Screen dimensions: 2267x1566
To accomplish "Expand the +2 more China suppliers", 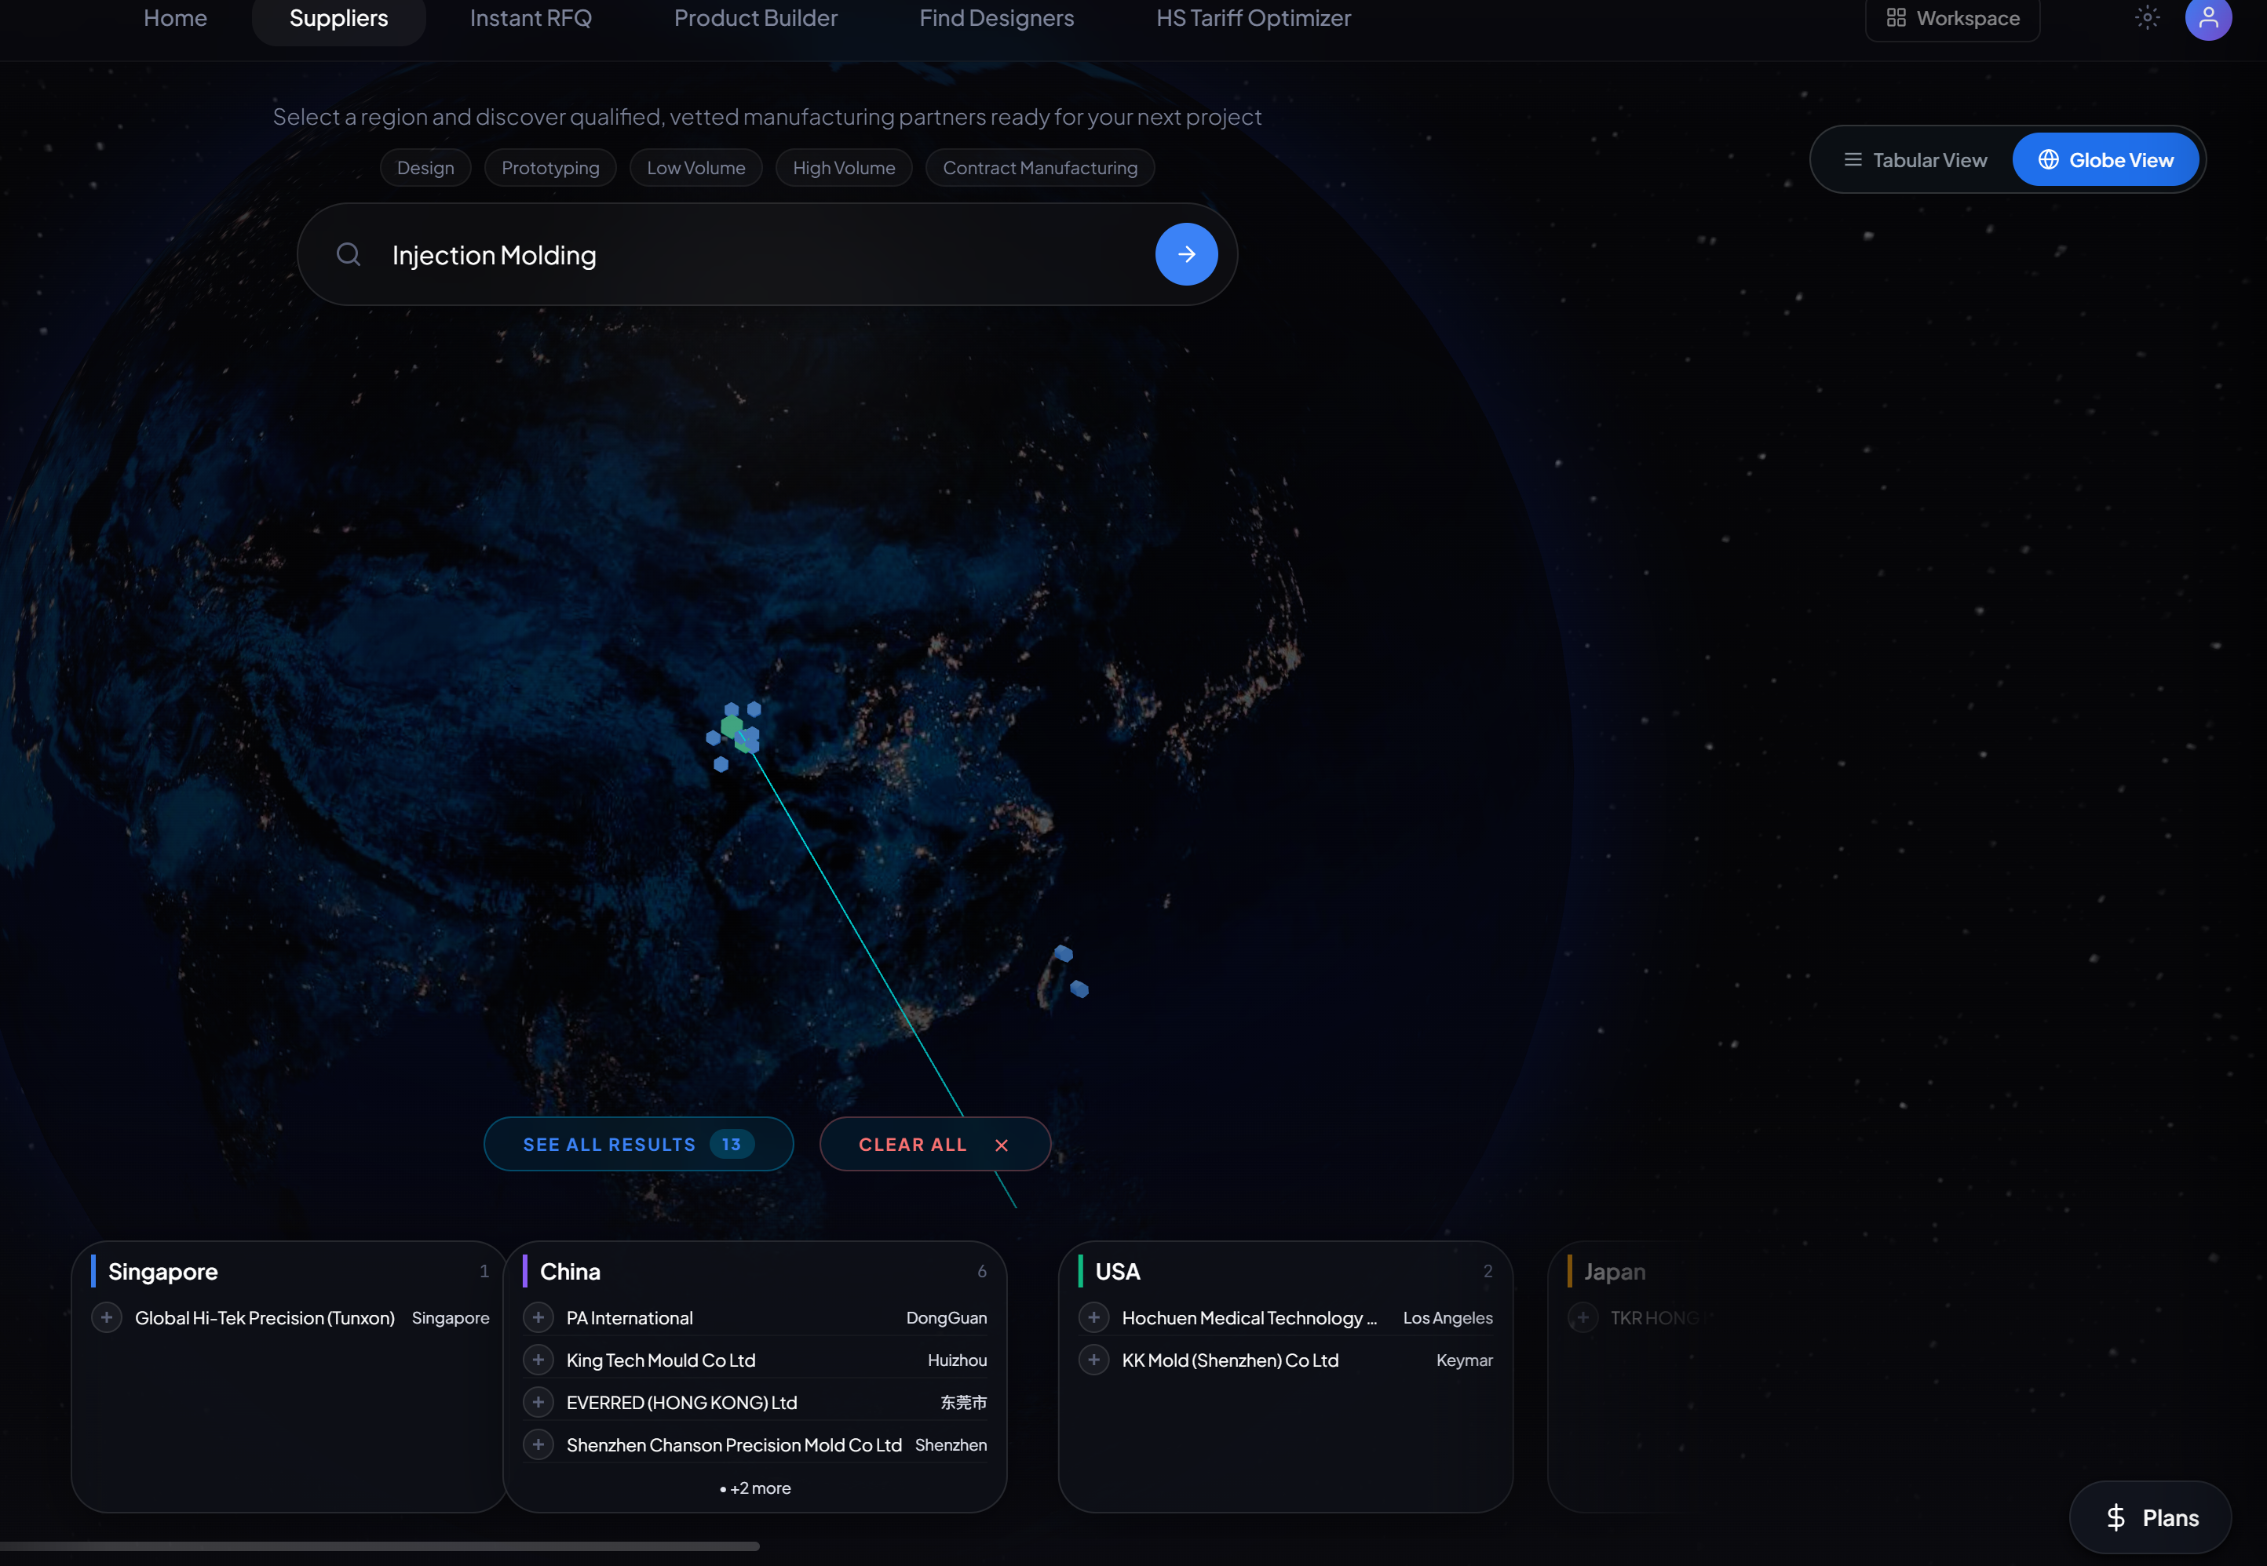I will point(755,1488).
